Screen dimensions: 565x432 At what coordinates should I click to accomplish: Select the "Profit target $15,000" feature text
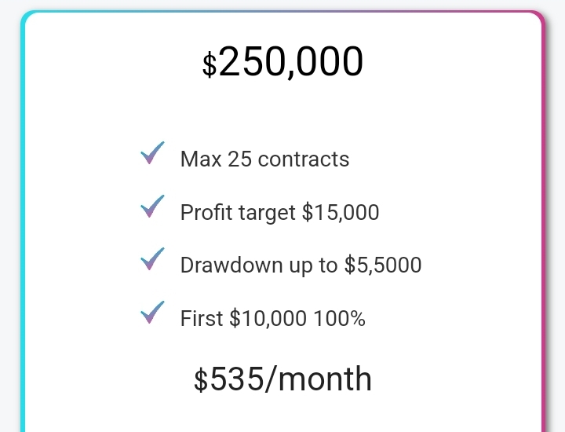pyautogui.click(x=279, y=213)
